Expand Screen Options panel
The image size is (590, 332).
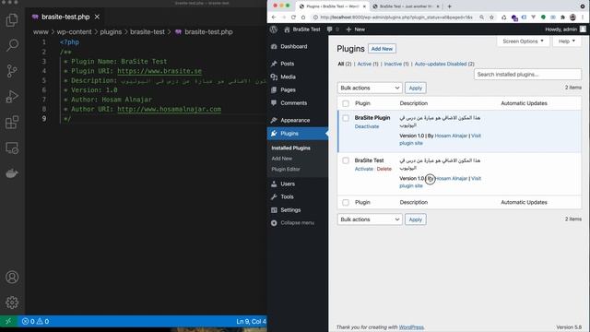[523, 41]
